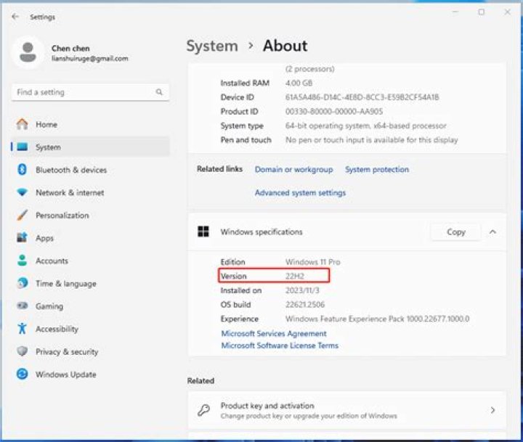The height and width of the screenshot is (442, 523).
Task: Open Microsoft Services Agreement link
Action: 274,333
